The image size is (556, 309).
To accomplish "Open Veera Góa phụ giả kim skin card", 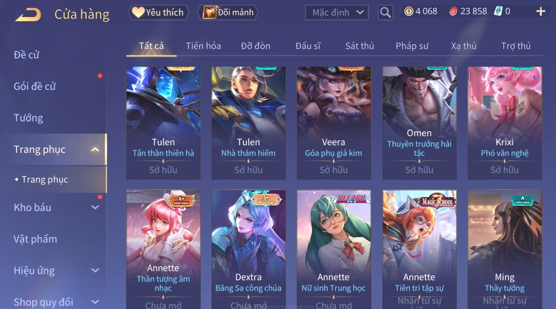I will click(x=334, y=123).
